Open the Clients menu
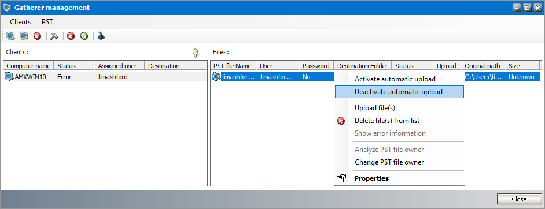Image resolution: width=545 pixels, height=209 pixels. (20, 22)
